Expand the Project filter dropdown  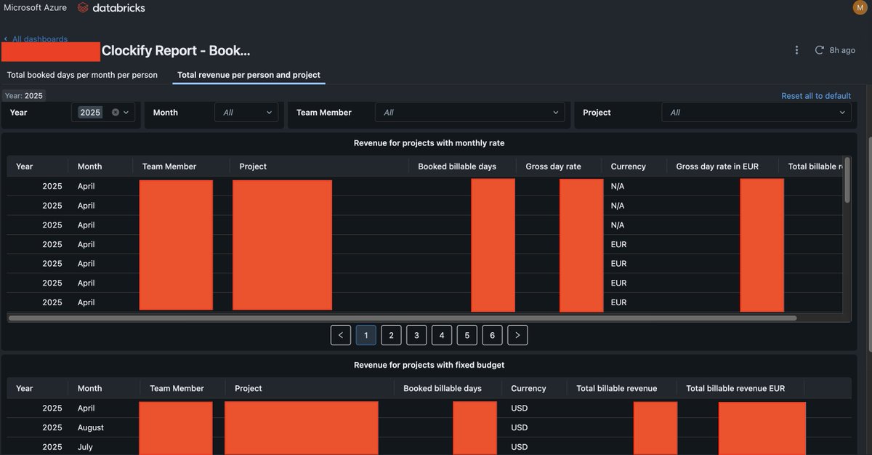(756, 112)
